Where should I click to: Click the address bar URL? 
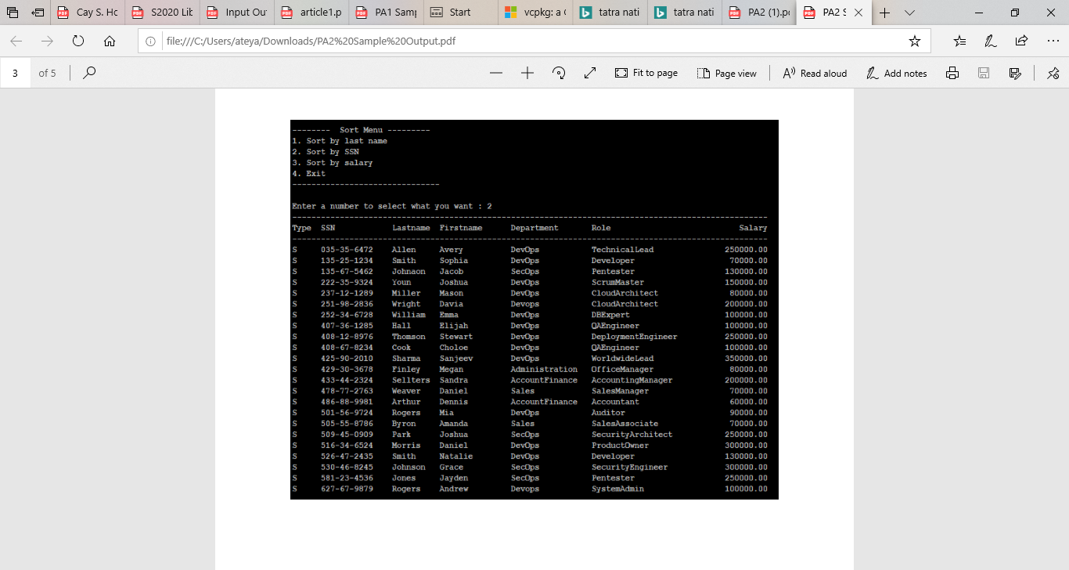coord(311,41)
